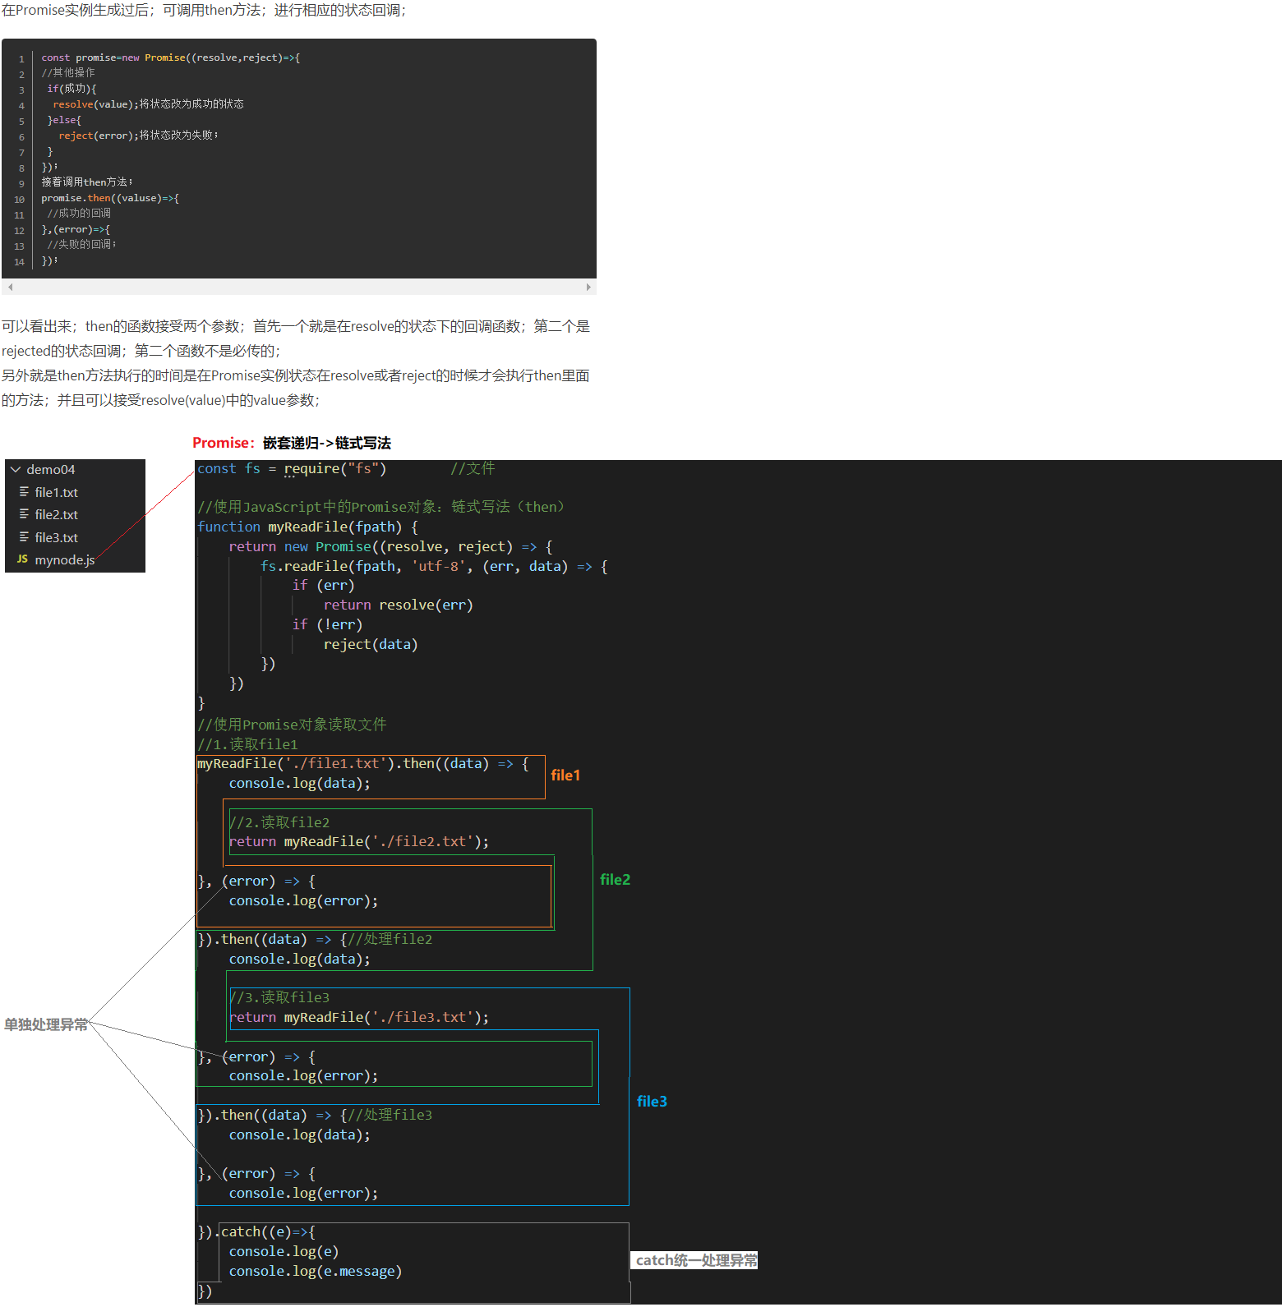The width and height of the screenshot is (1282, 1307).
Task: Click line number 14 in code gutter
Action: click(20, 262)
